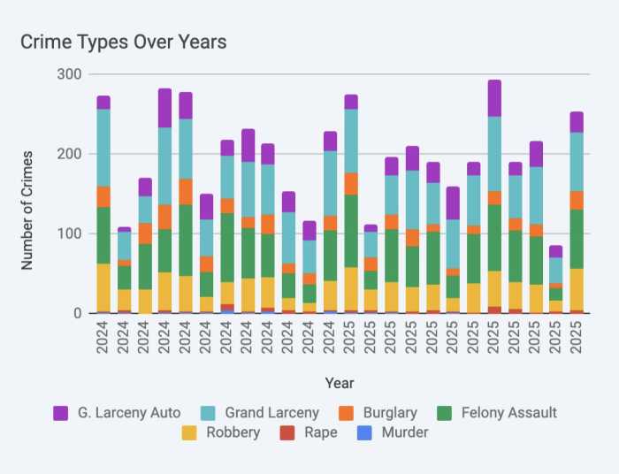Click the yellow Robbery legend swatch
The width and height of the screenshot is (619, 474).
pos(187,432)
